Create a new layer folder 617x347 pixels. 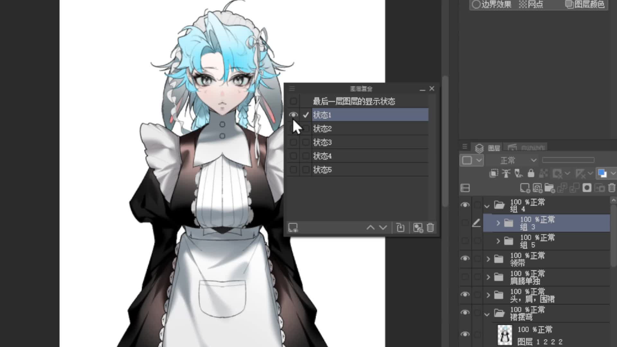[550, 188]
